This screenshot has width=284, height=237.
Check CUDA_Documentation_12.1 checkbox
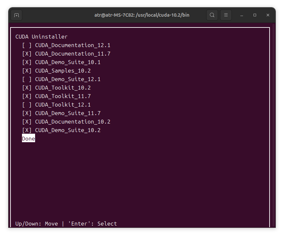tap(27, 45)
